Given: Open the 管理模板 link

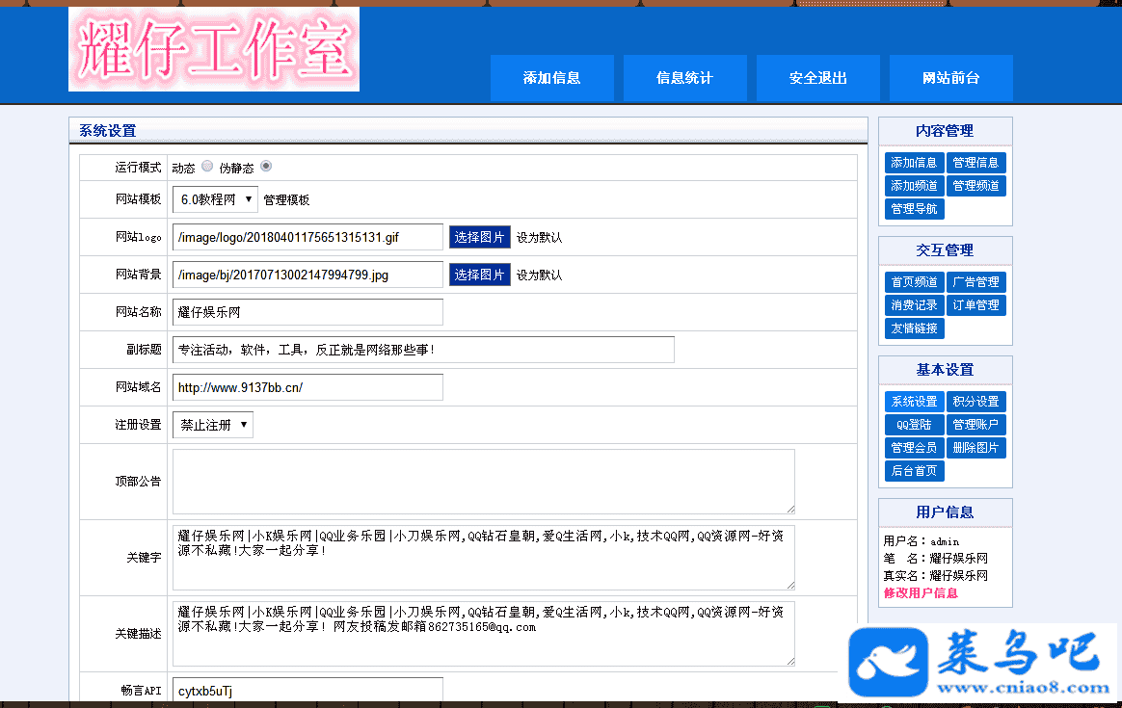Looking at the screenshot, I should click(x=286, y=200).
